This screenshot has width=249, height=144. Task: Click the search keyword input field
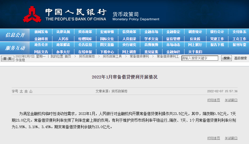[200, 58]
